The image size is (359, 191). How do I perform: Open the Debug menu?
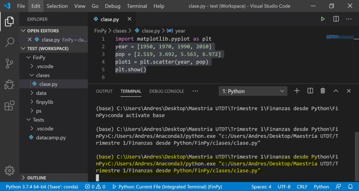(113, 6)
